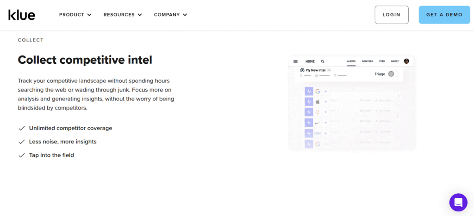Select HOME in the preview header

click(x=310, y=62)
